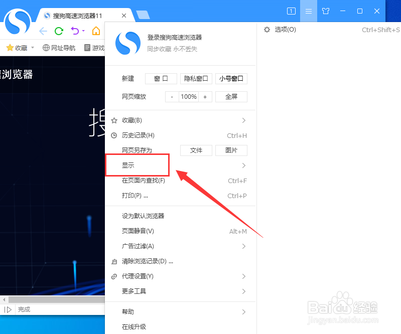Viewport: 401px width, 334px height.
Task: Expand 收藏(B) submenu chevron
Action: [244, 120]
